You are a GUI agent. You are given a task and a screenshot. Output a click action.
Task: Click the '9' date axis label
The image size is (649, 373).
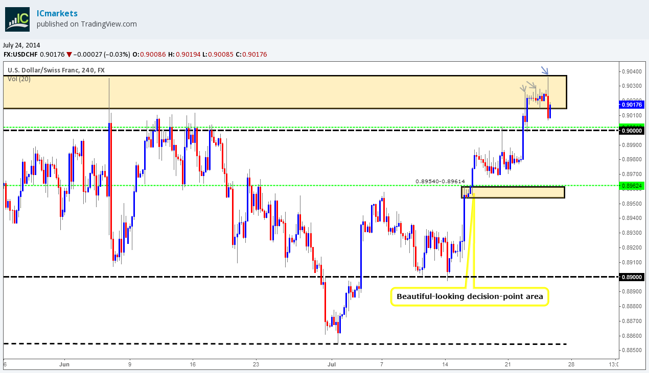[130, 364]
